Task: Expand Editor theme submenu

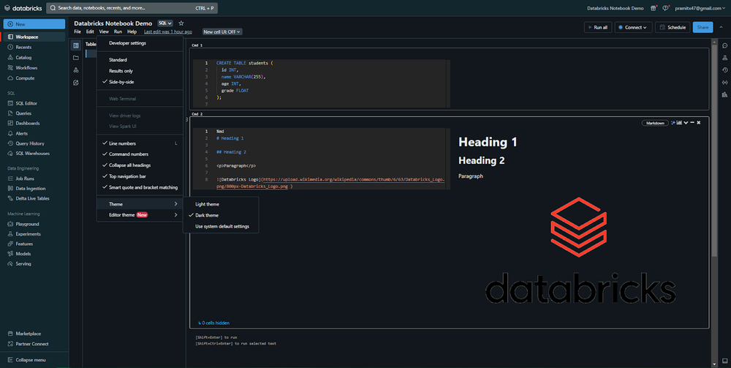Action: (x=140, y=215)
